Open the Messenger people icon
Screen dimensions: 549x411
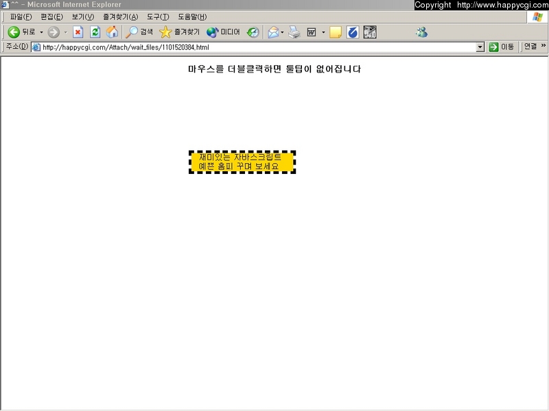click(x=421, y=32)
